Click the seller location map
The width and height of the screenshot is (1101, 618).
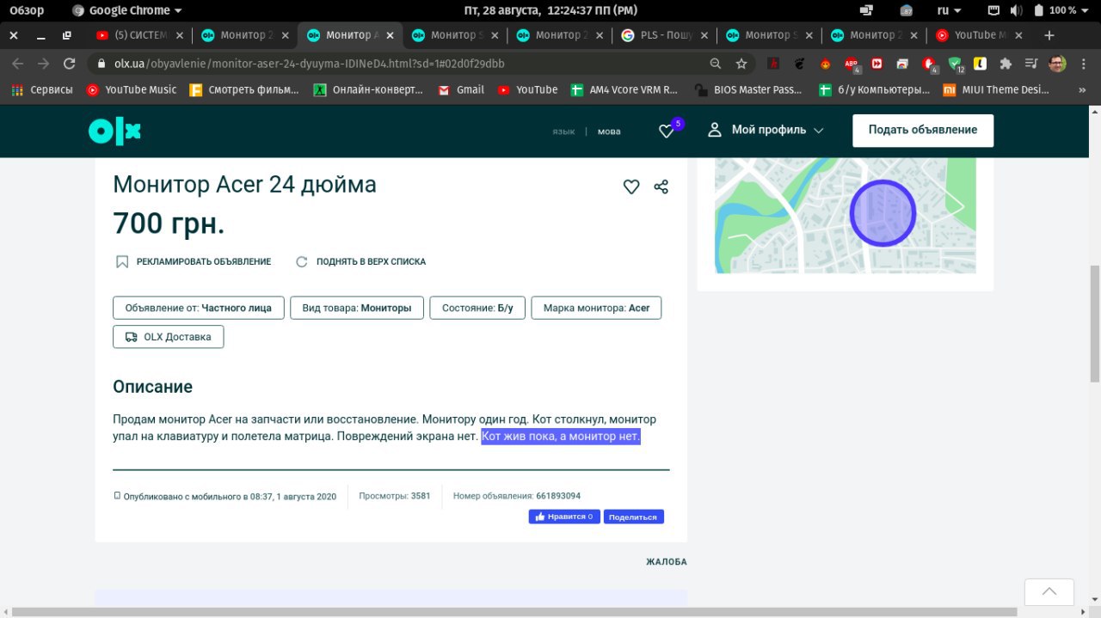pos(846,215)
